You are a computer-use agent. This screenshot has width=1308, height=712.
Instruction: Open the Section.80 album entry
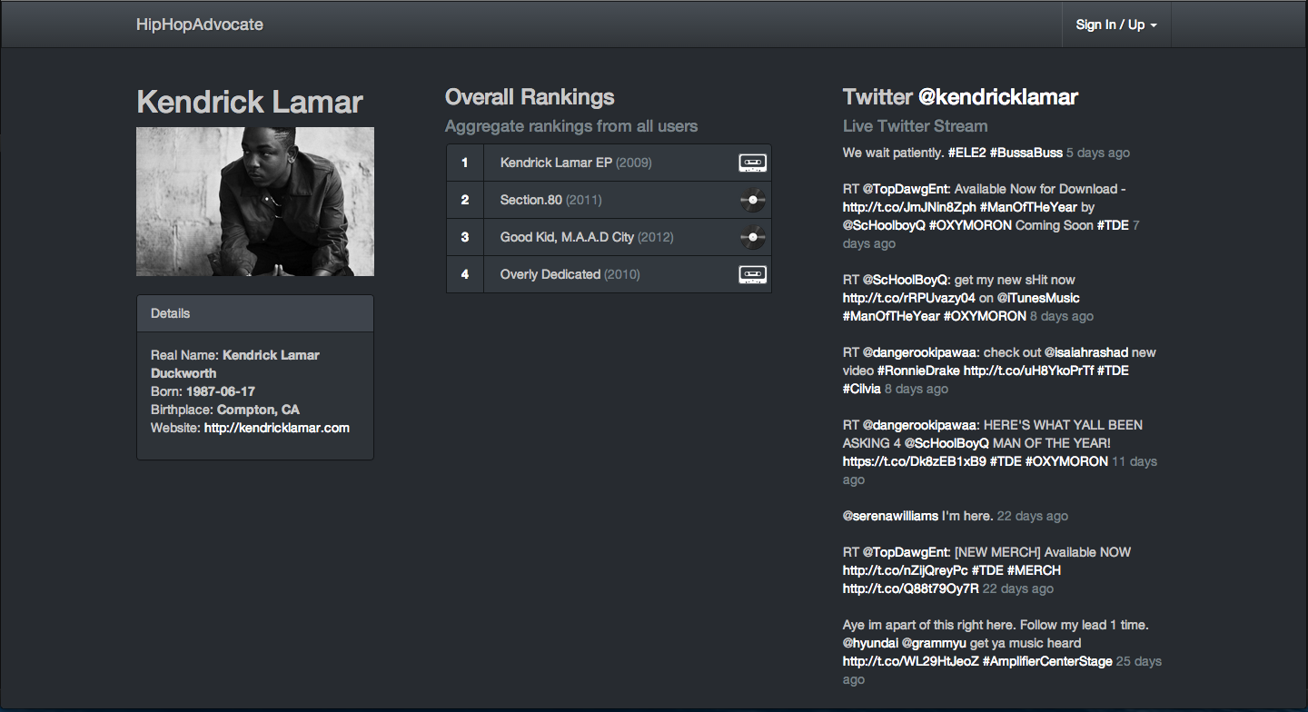click(609, 201)
